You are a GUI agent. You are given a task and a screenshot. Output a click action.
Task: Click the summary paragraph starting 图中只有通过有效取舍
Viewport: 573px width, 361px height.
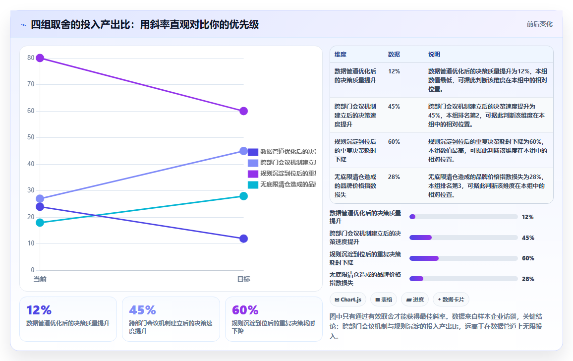[x=436, y=326]
